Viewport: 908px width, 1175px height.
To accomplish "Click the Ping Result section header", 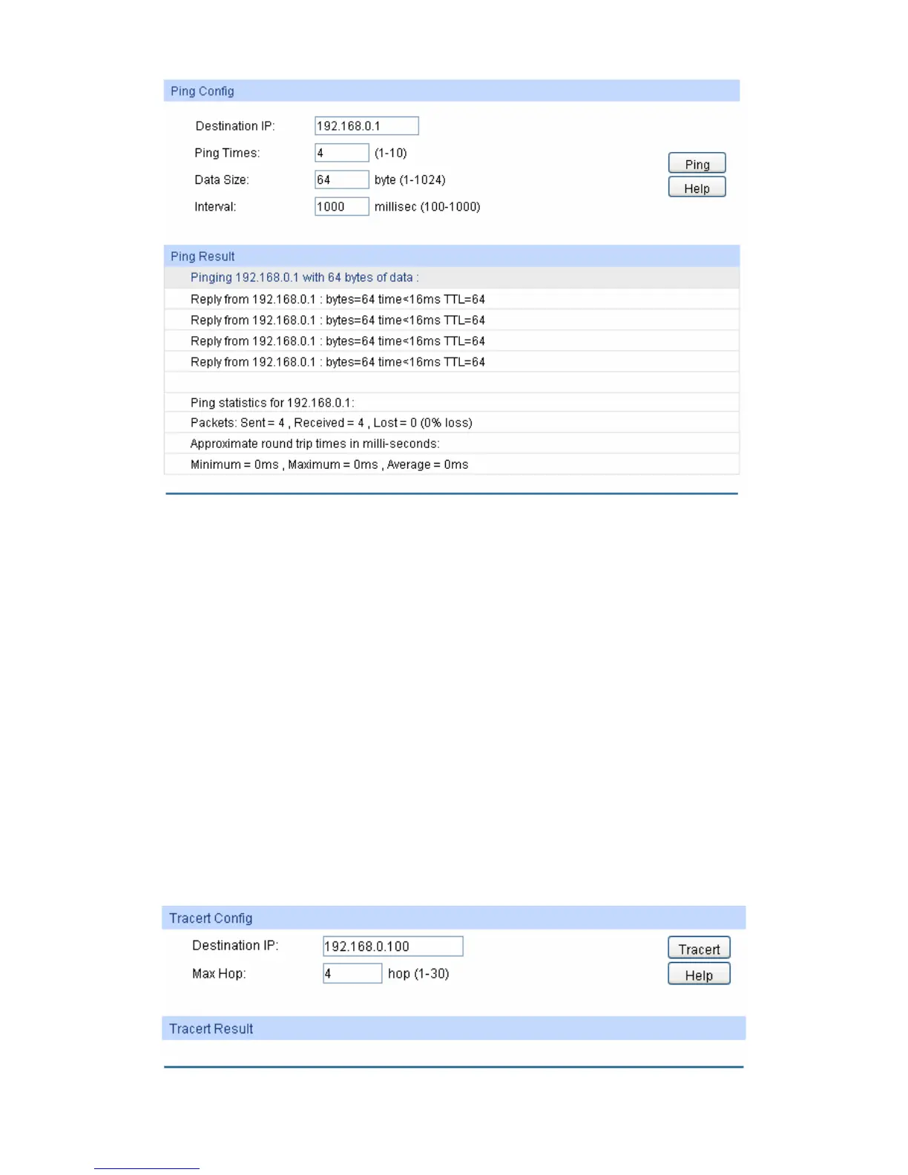I will pos(452,256).
